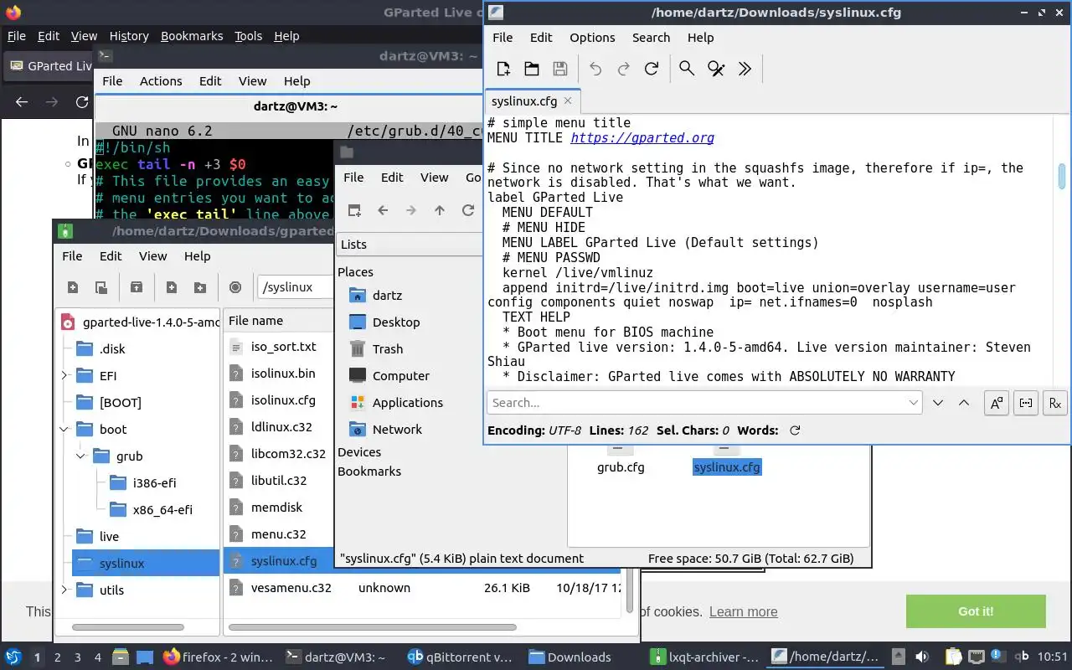
Task: Open the search history dropdown arrow
Action: tap(914, 402)
